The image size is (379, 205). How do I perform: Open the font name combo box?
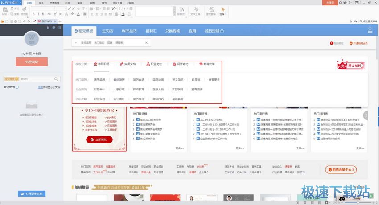42,9
